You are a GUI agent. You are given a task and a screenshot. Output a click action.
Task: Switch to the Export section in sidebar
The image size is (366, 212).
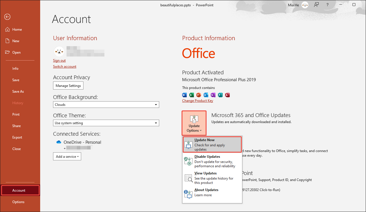[x=17, y=137]
